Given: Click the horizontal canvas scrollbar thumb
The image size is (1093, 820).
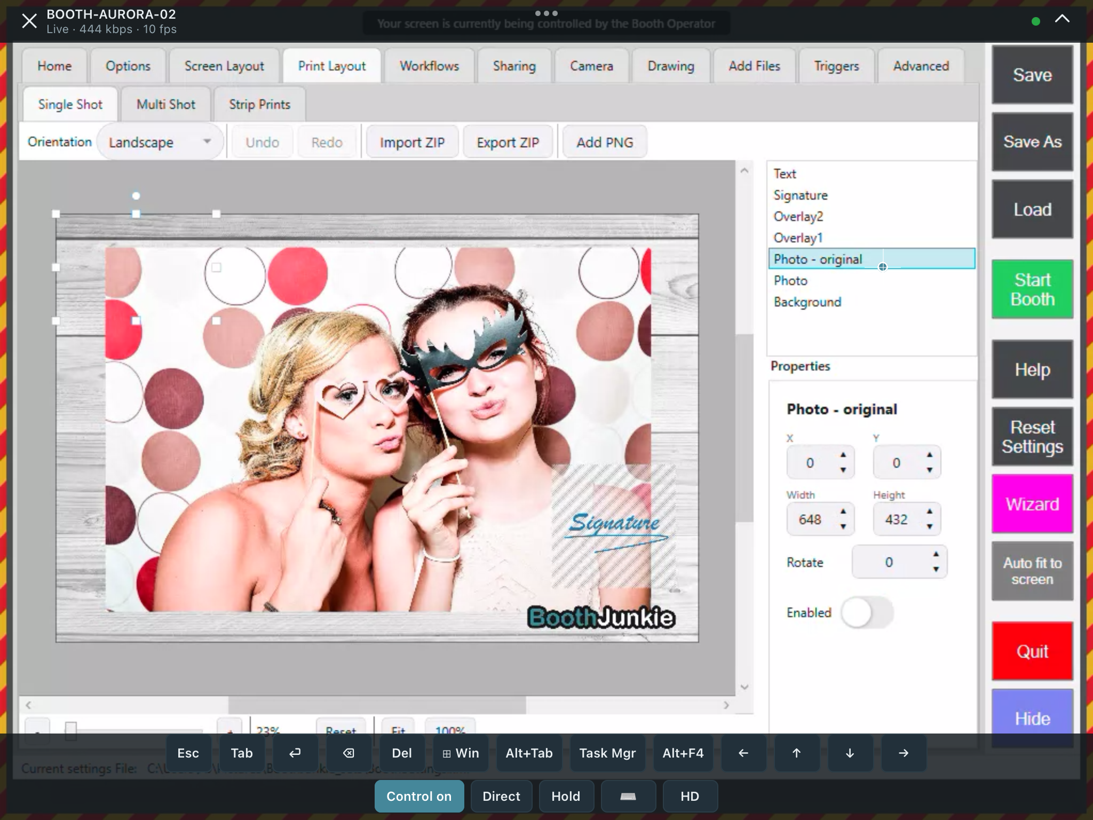Looking at the screenshot, I should coord(377,705).
